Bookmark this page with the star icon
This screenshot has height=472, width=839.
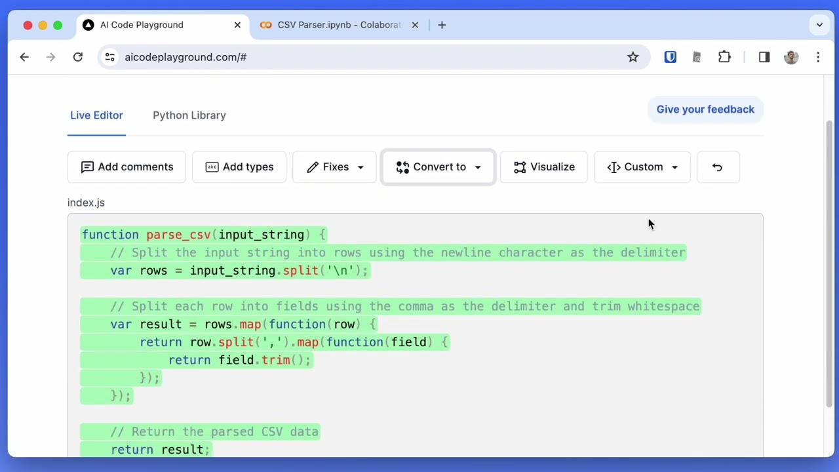click(633, 57)
